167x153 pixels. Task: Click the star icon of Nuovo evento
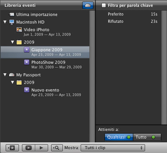[27, 90]
